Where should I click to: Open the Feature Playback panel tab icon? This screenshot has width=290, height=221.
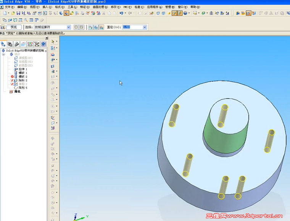37,44
